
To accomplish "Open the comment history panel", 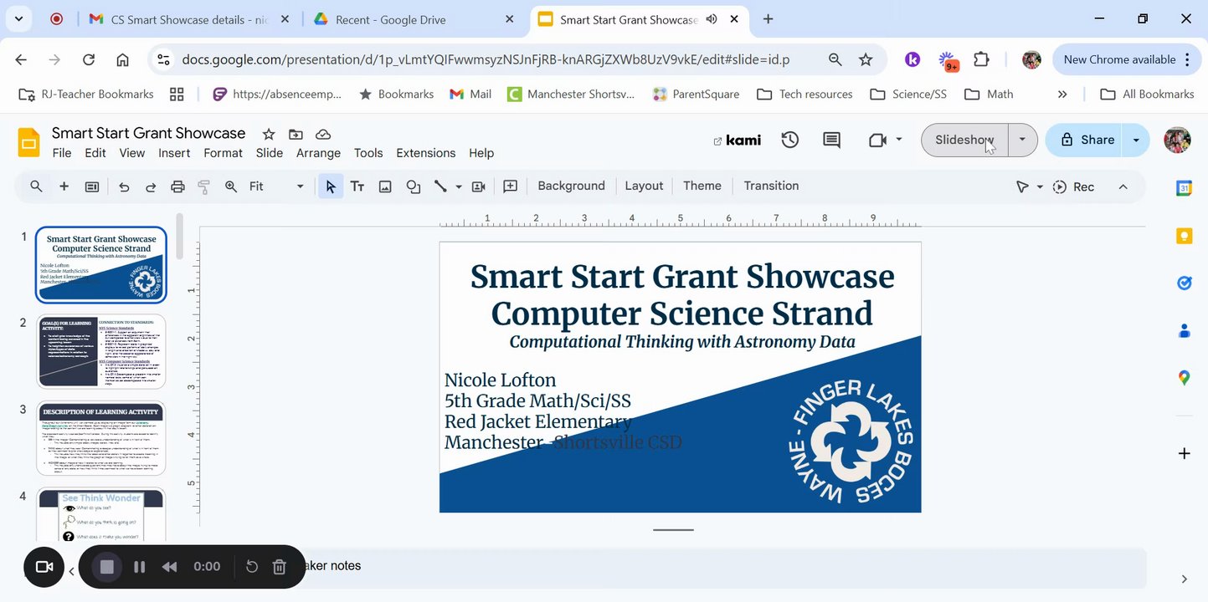I will tap(831, 140).
